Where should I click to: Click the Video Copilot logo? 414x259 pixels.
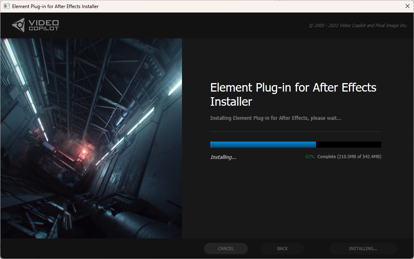36,25
